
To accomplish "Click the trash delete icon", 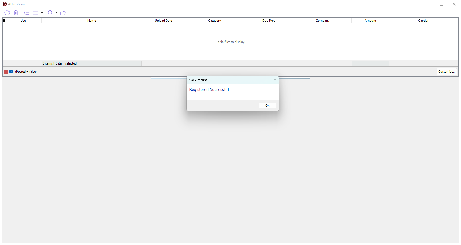I will [x=16, y=13].
